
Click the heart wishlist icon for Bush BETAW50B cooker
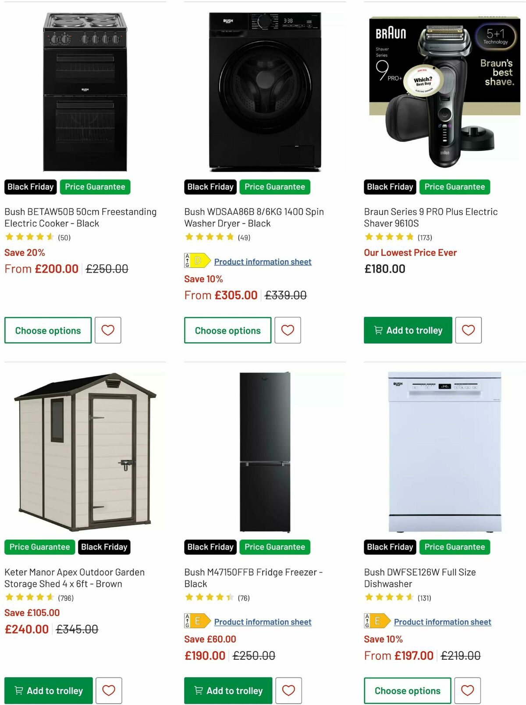(108, 330)
